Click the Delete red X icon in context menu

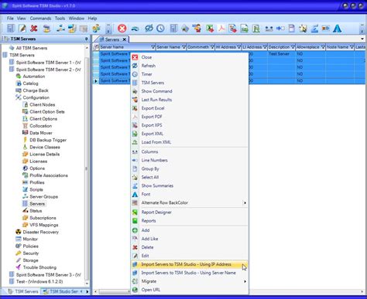135,247
